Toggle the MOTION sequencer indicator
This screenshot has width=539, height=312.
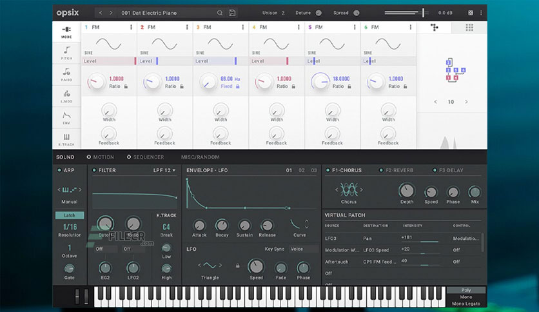coord(89,157)
